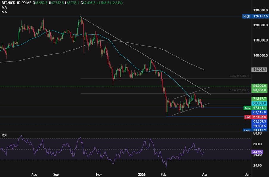Click the upper 80,000.0 green price level

[259, 86]
